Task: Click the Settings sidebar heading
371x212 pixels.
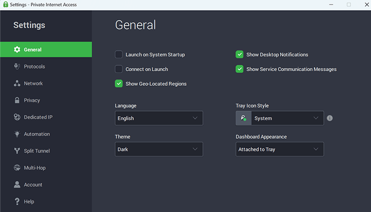Action: tap(29, 25)
